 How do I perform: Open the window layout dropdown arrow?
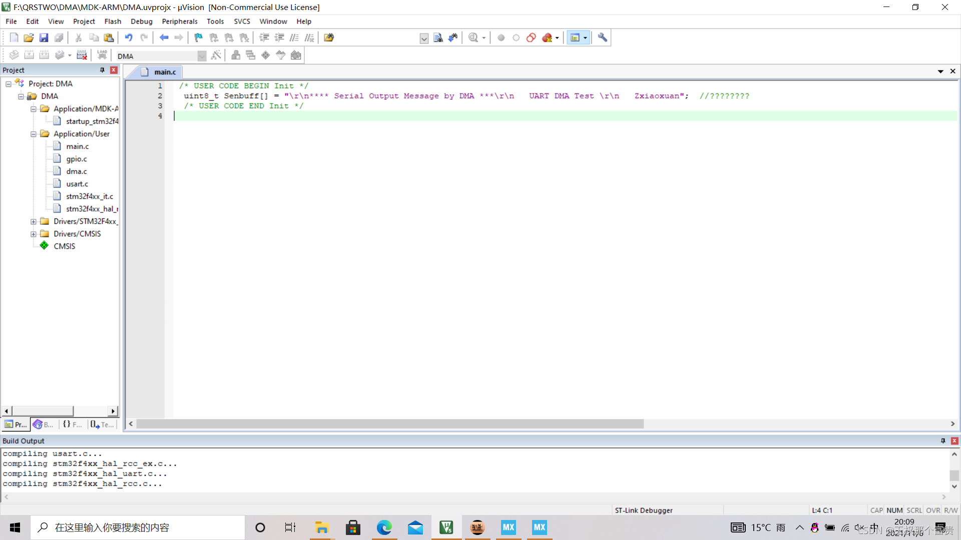click(x=585, y=38)
